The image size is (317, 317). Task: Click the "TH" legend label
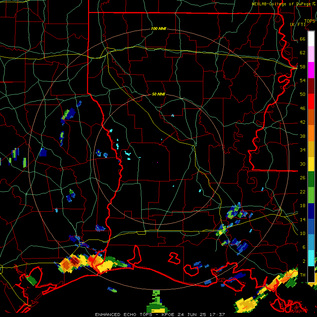click(x=303, y=275)
